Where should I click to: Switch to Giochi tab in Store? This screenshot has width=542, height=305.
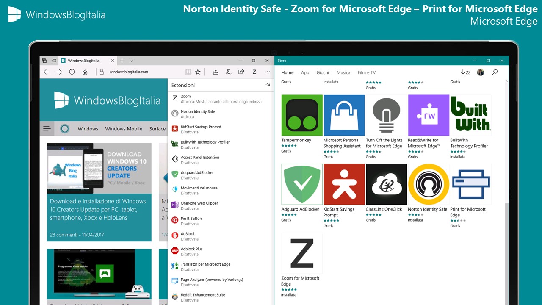tap(323, 72)
